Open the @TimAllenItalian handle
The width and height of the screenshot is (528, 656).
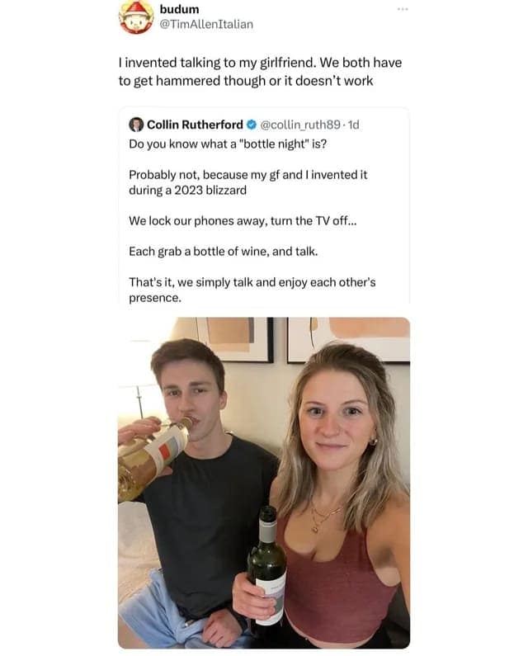pos(206,24)
